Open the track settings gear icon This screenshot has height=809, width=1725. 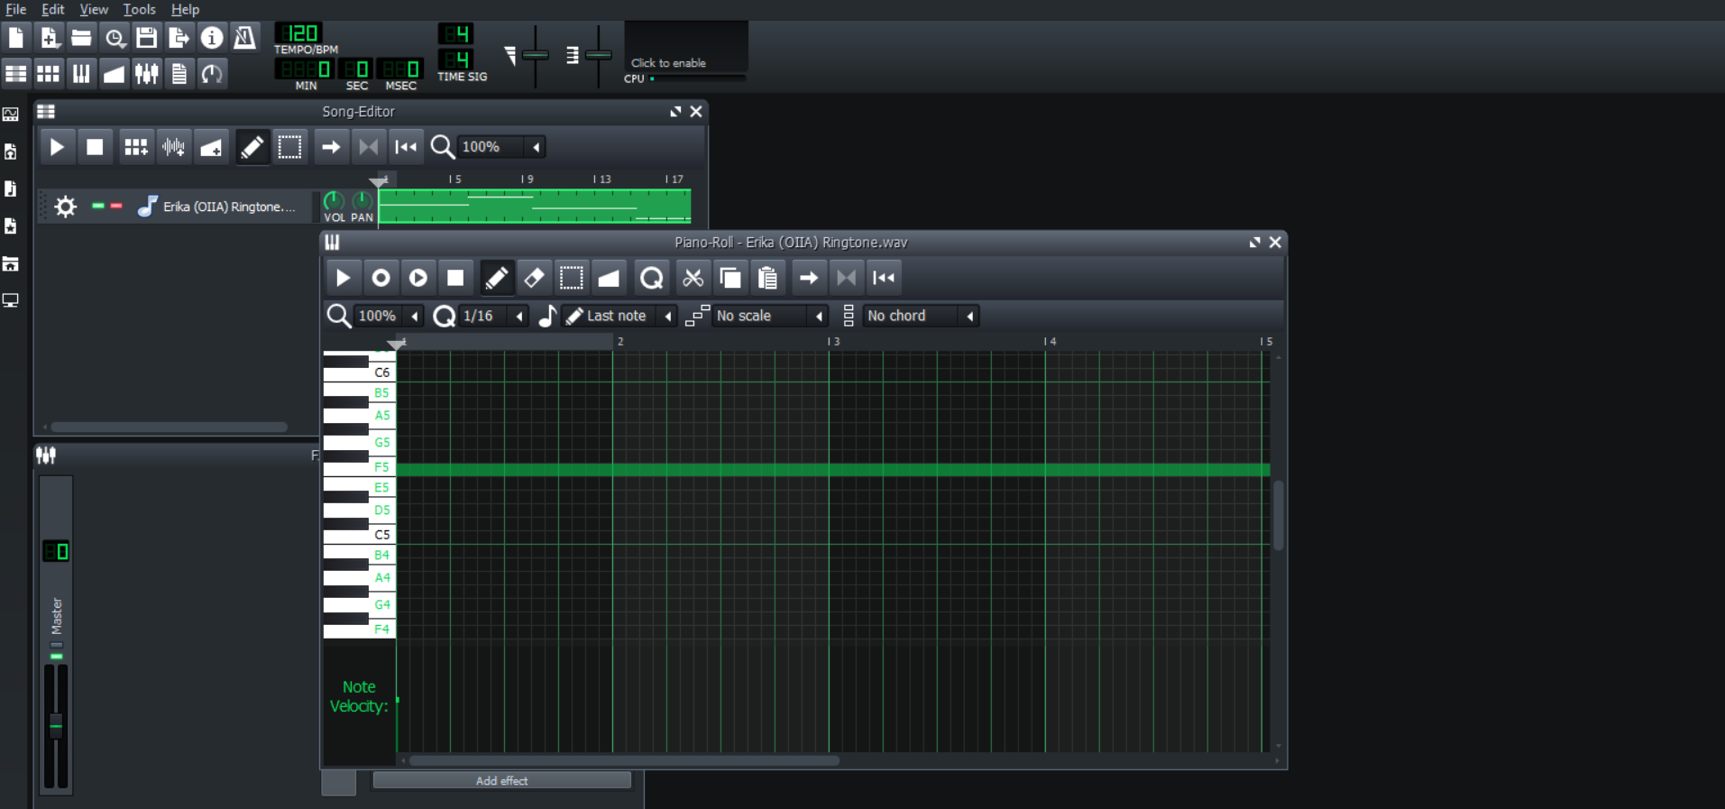point(65,207)
